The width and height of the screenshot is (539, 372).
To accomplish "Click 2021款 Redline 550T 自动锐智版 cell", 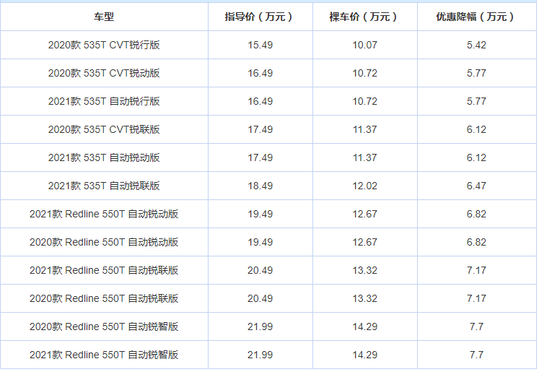I will pyautogui.click(x=104, y=355).
